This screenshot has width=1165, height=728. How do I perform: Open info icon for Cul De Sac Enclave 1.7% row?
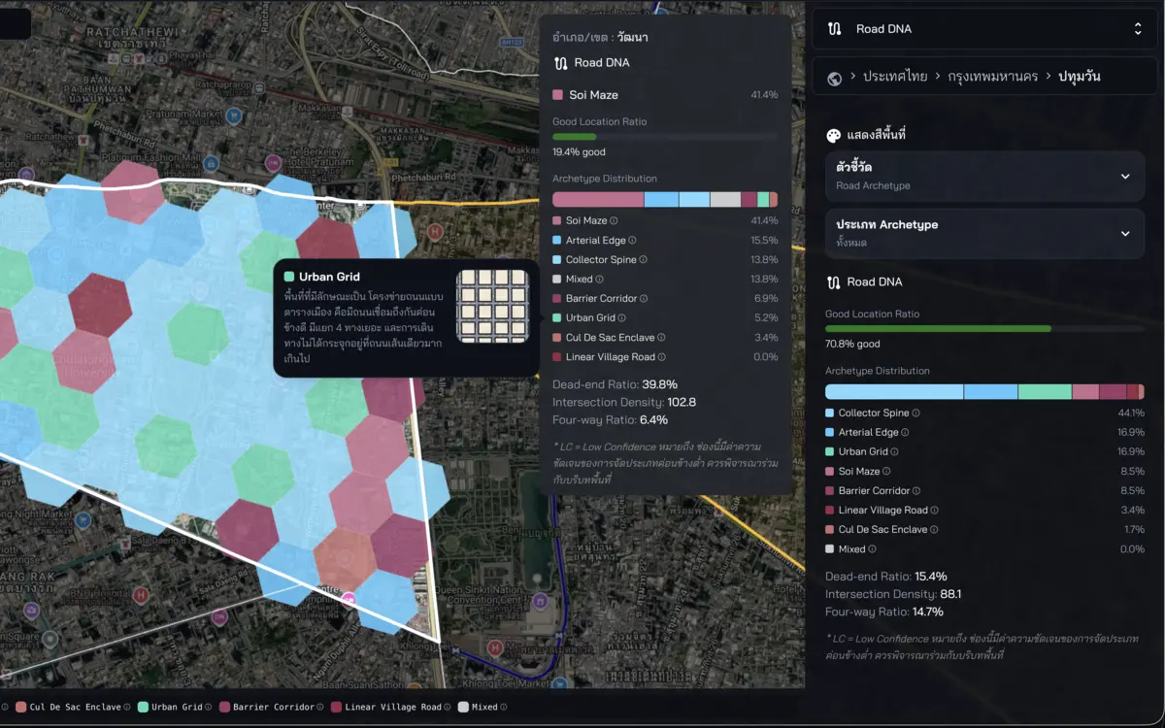(934, 530)
